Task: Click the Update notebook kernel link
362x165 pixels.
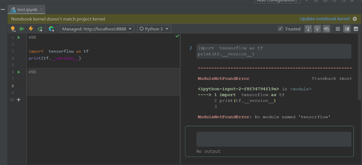Action: [x=325, y=19]
